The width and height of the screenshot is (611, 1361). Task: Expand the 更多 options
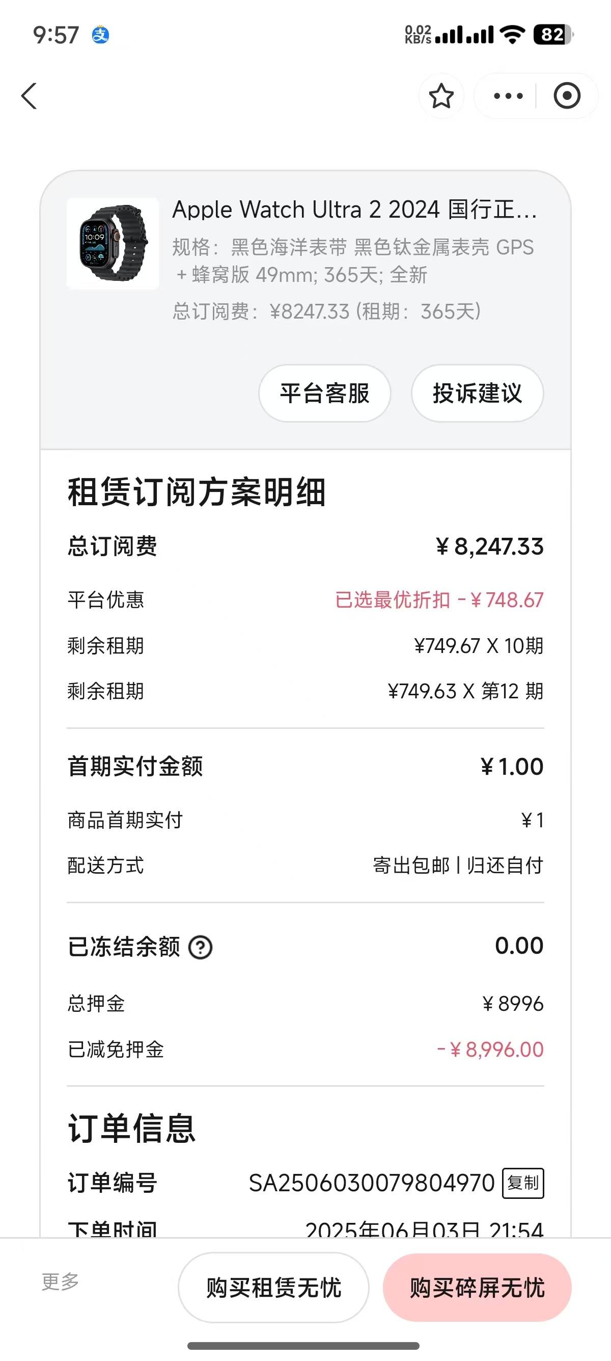click(x=60, y=1282)
